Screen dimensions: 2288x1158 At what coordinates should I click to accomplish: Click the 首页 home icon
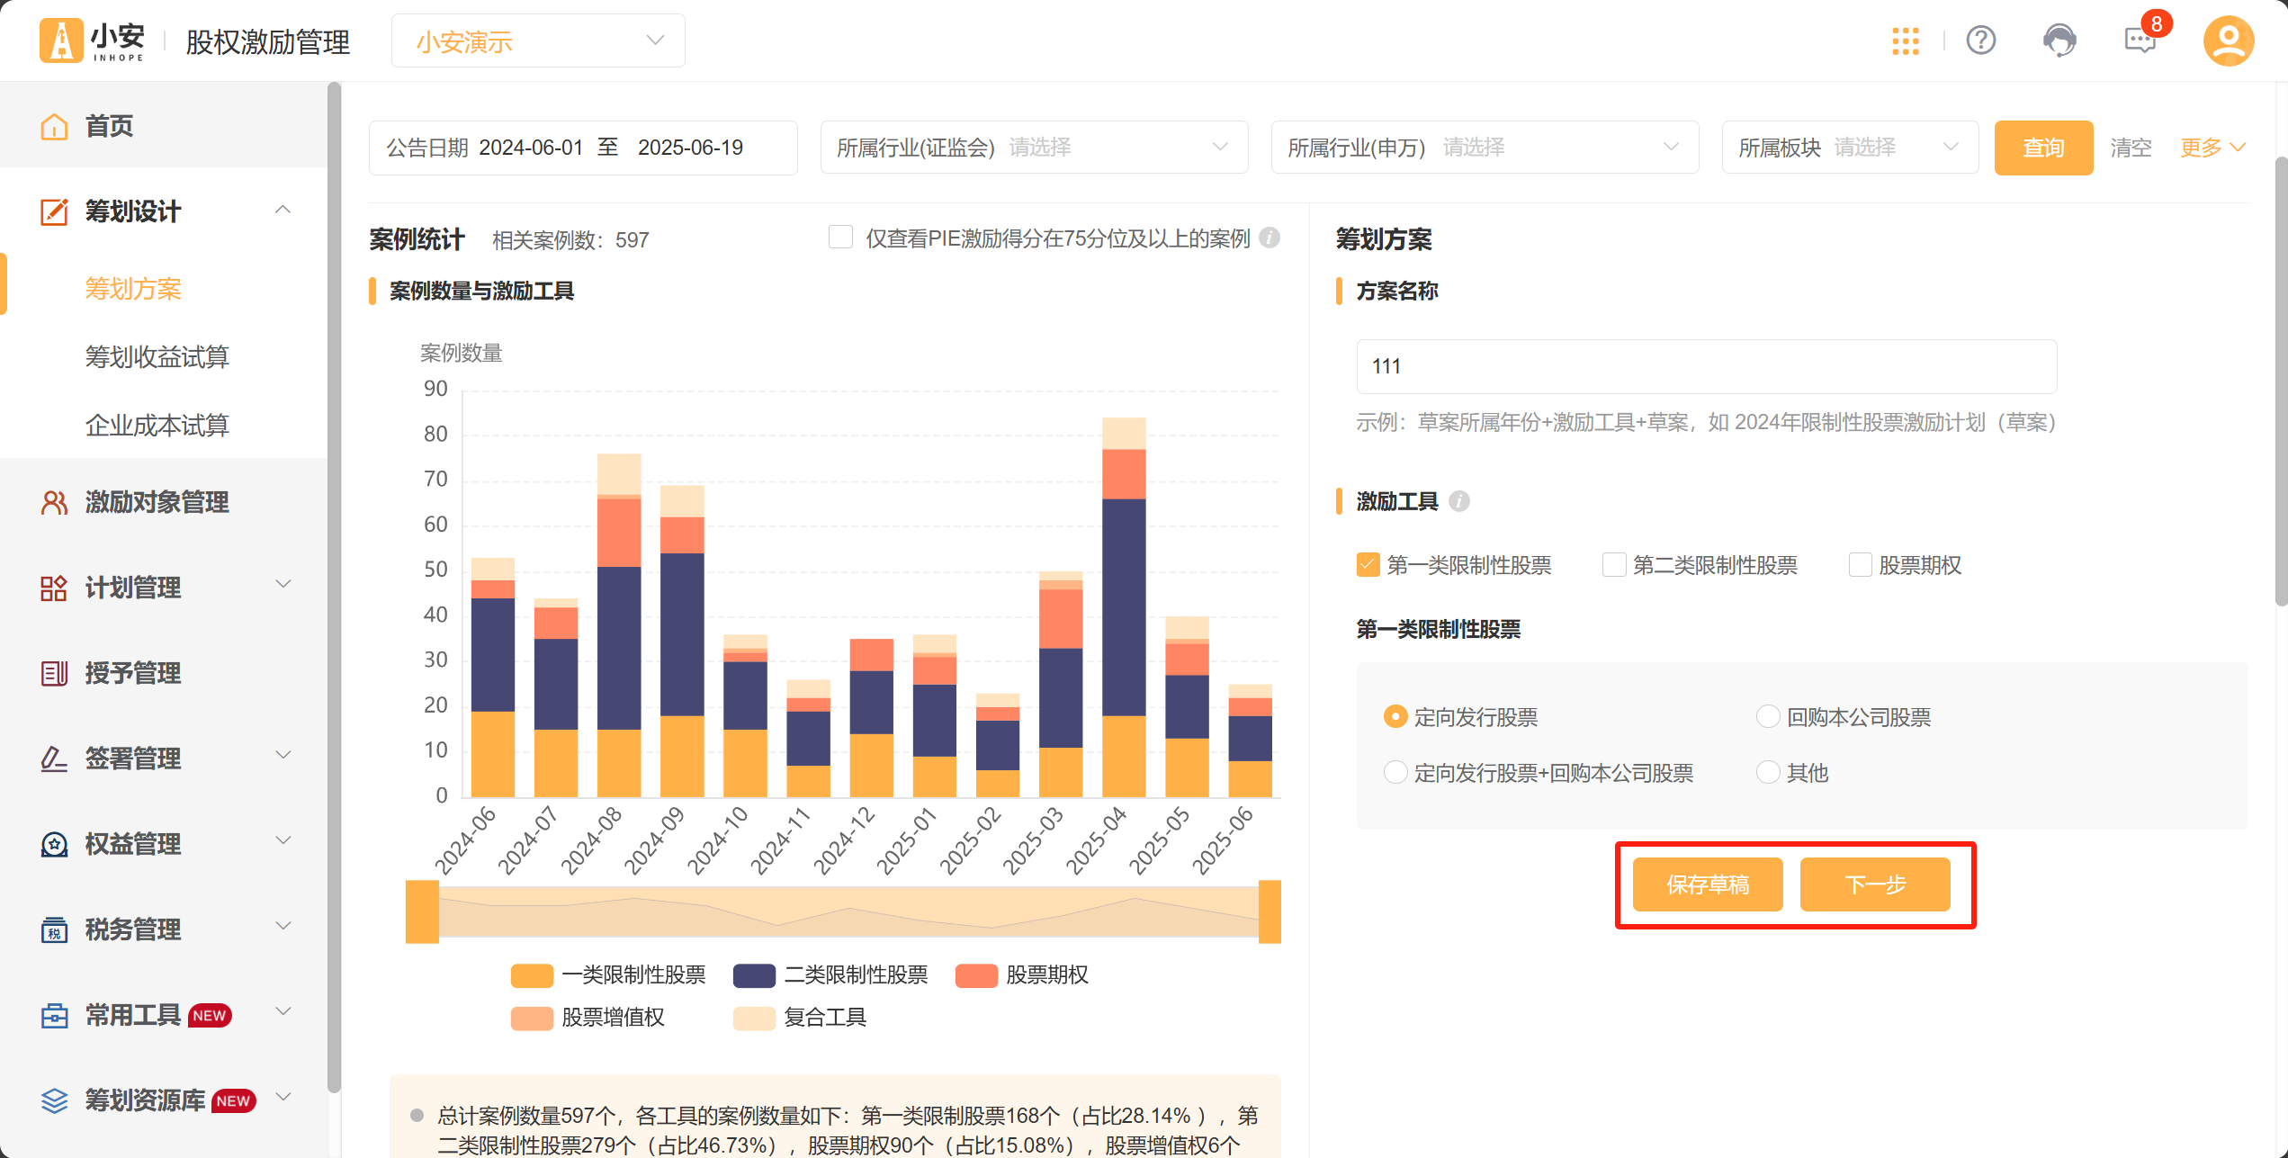[x=54, y=126]
